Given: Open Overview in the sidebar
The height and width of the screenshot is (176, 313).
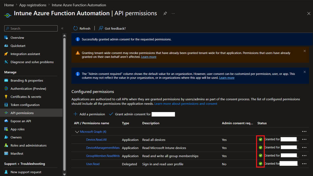Looking at the screenshot, I should click(17, 38).
